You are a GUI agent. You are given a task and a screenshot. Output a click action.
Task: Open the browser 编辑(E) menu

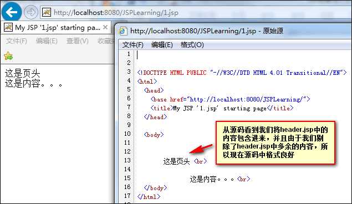tap(47, 41)
